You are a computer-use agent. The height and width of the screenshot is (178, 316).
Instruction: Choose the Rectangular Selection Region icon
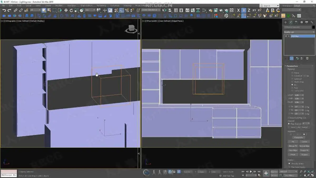click(x=55, y=10)
